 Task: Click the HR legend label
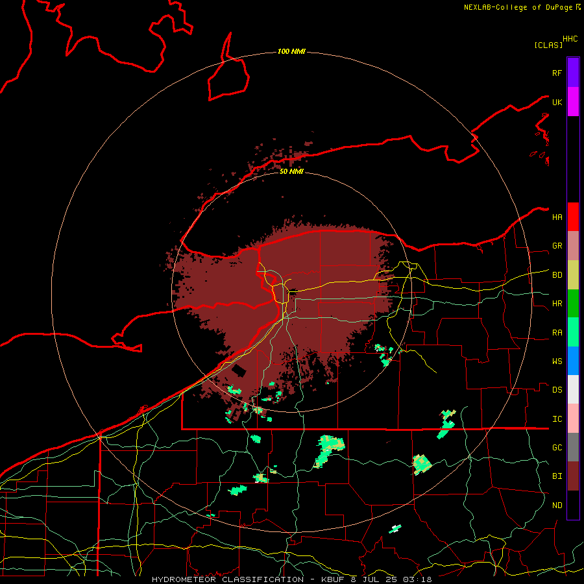click(x=557, y=304)
